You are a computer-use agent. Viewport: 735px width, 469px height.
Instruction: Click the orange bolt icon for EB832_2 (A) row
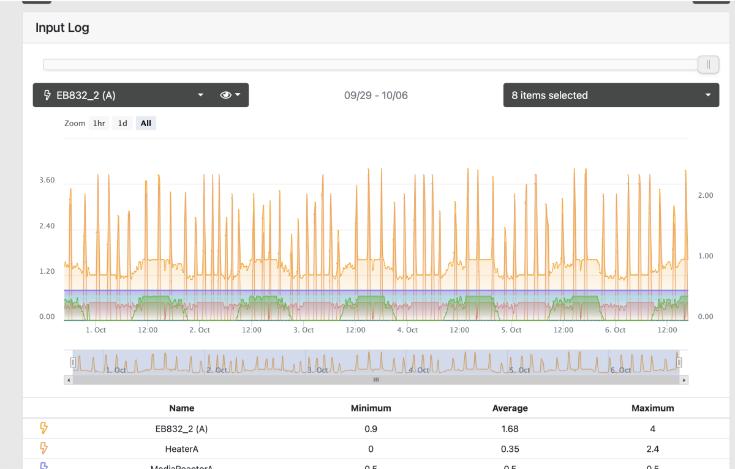pyautogui.click(x=43, y=429)
